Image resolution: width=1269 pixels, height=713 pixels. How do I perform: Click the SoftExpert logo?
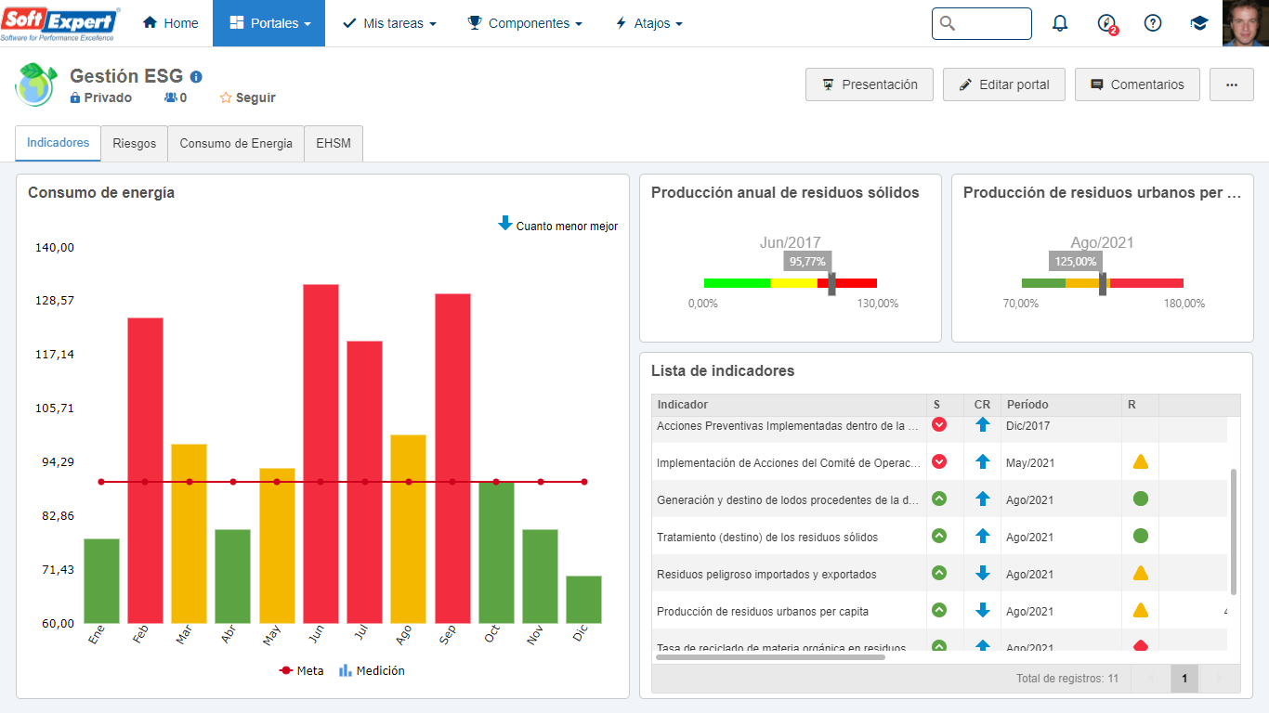click(60, 23)
